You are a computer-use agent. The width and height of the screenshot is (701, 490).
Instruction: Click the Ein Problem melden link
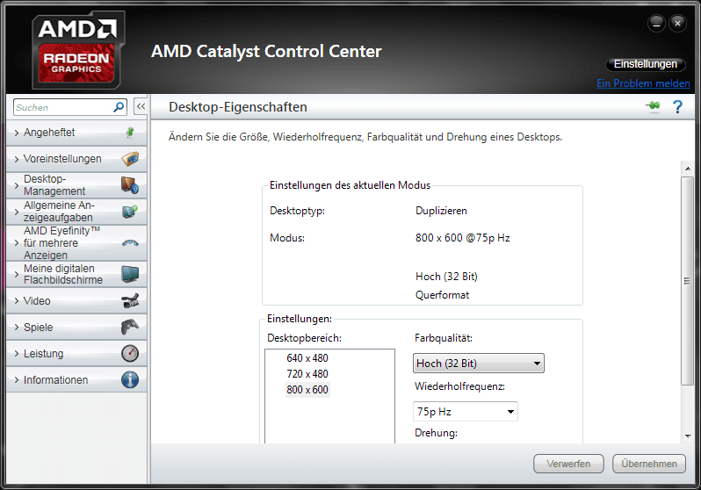point(643,83)
